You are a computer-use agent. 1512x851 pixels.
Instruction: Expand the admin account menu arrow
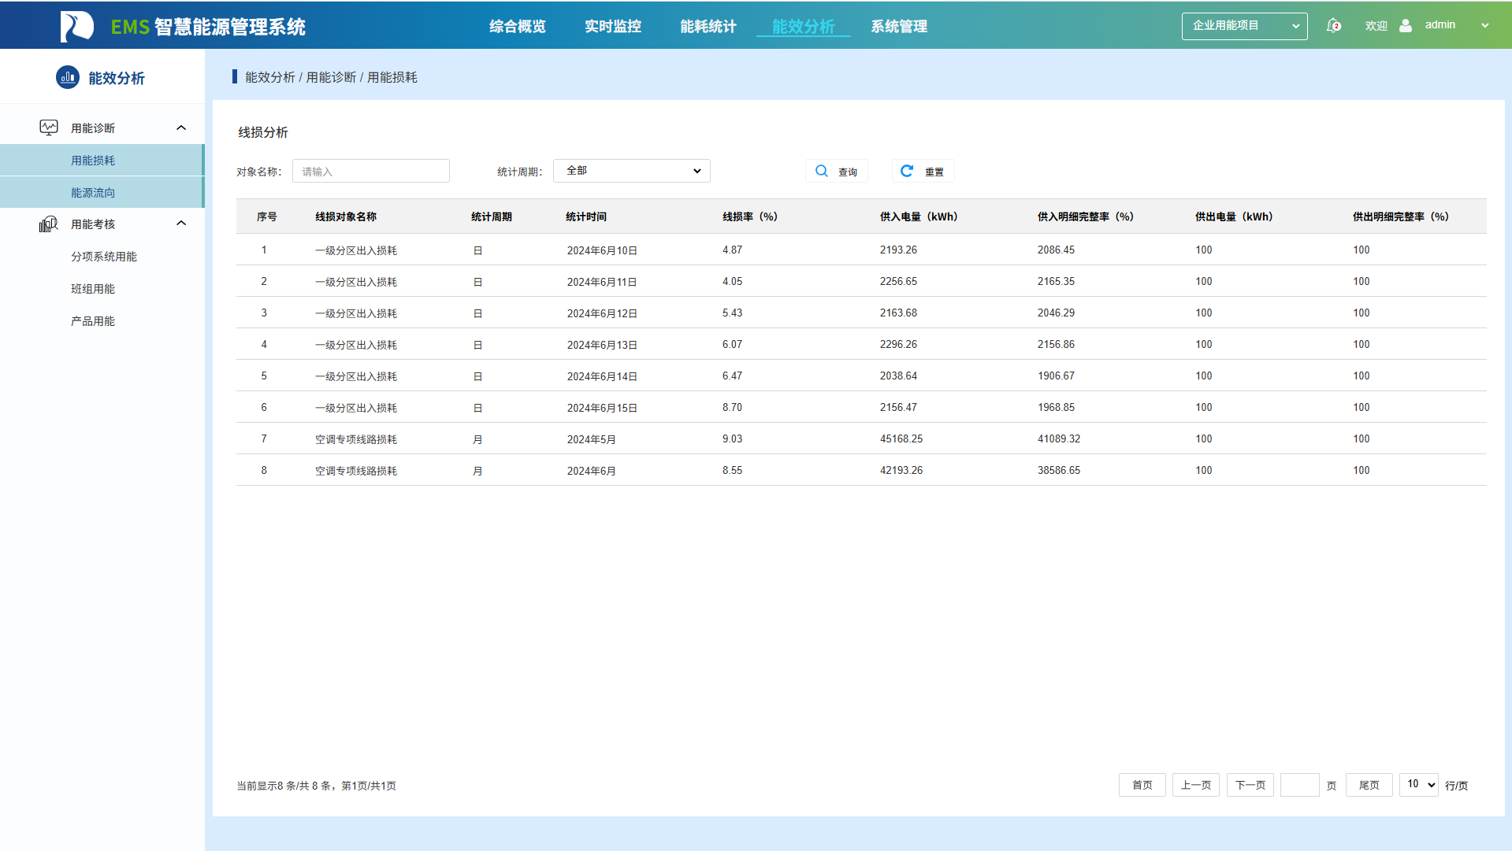tap(1485, 25)
